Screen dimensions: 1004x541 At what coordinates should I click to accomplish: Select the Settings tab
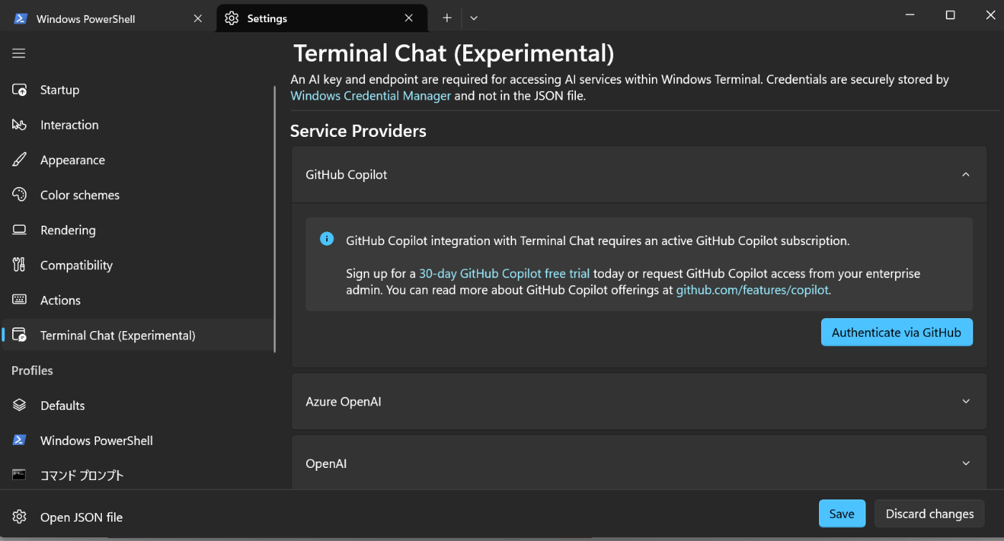pyautogui.click(x=321, y=19)
